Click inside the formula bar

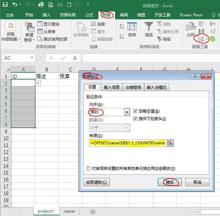pos(151,58)
